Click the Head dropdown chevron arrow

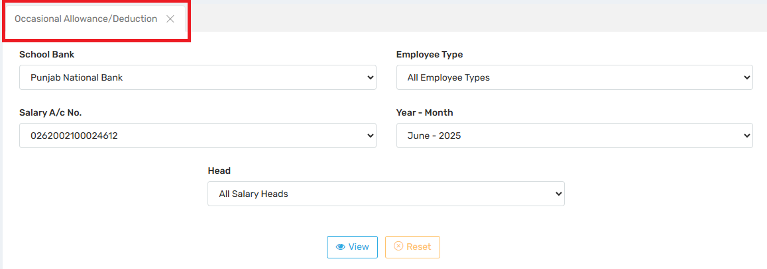tap(558, 194)
